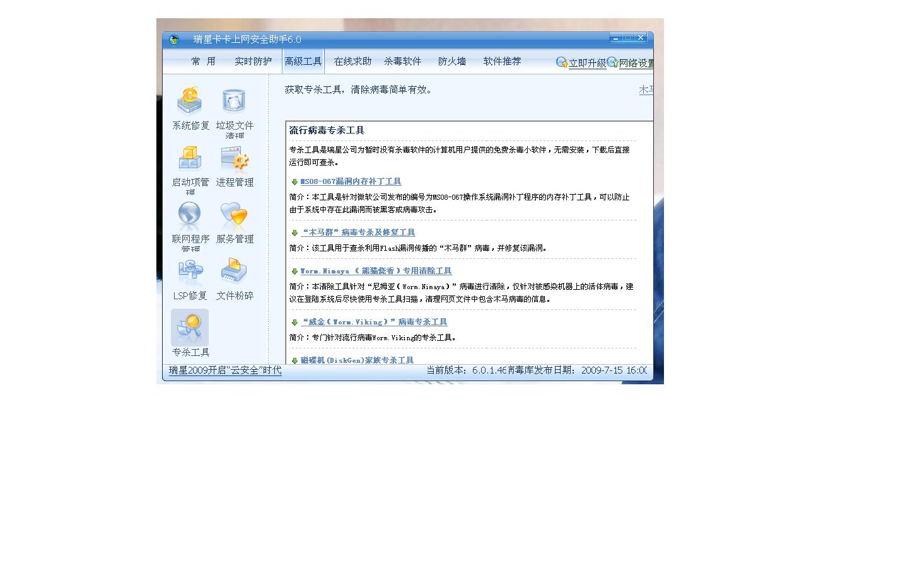
Task: Click download arrow beside MS08-067 patch tool
Action: coord(294,182)
